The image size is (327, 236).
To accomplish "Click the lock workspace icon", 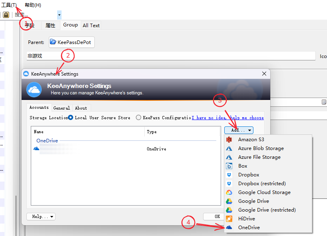I will [6, 15].
